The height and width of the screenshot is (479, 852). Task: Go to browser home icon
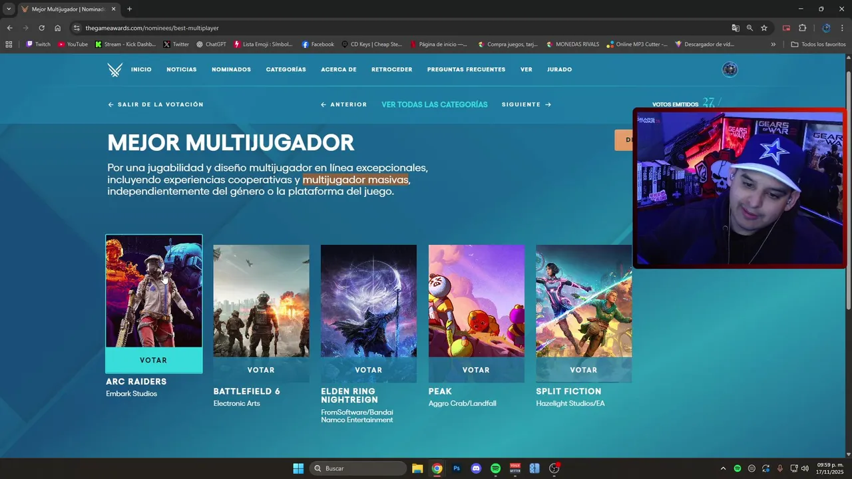tap(57, 28)
